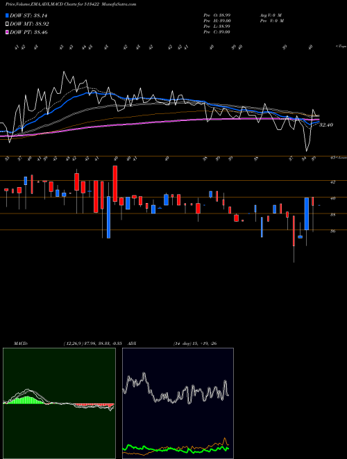Click the red histogram bars in the MACD panel
Screen dimensions: 347x459
(94, 405)
